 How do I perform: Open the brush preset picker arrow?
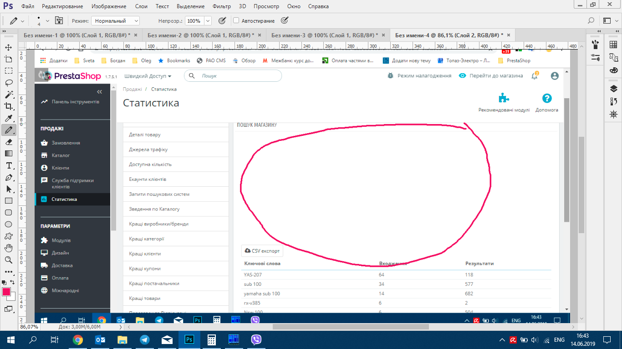click(x=47, y=21)
